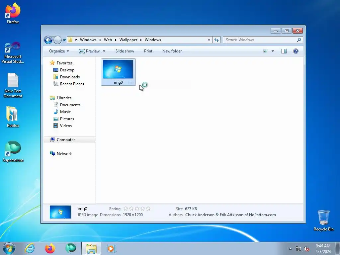Open network tray icon
This screenshot has width=340, height=255.
298,249
